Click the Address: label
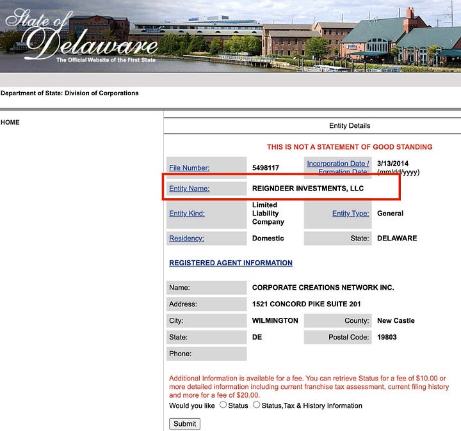461x431 pixels. pyautogui.click(x=183, y=304)
